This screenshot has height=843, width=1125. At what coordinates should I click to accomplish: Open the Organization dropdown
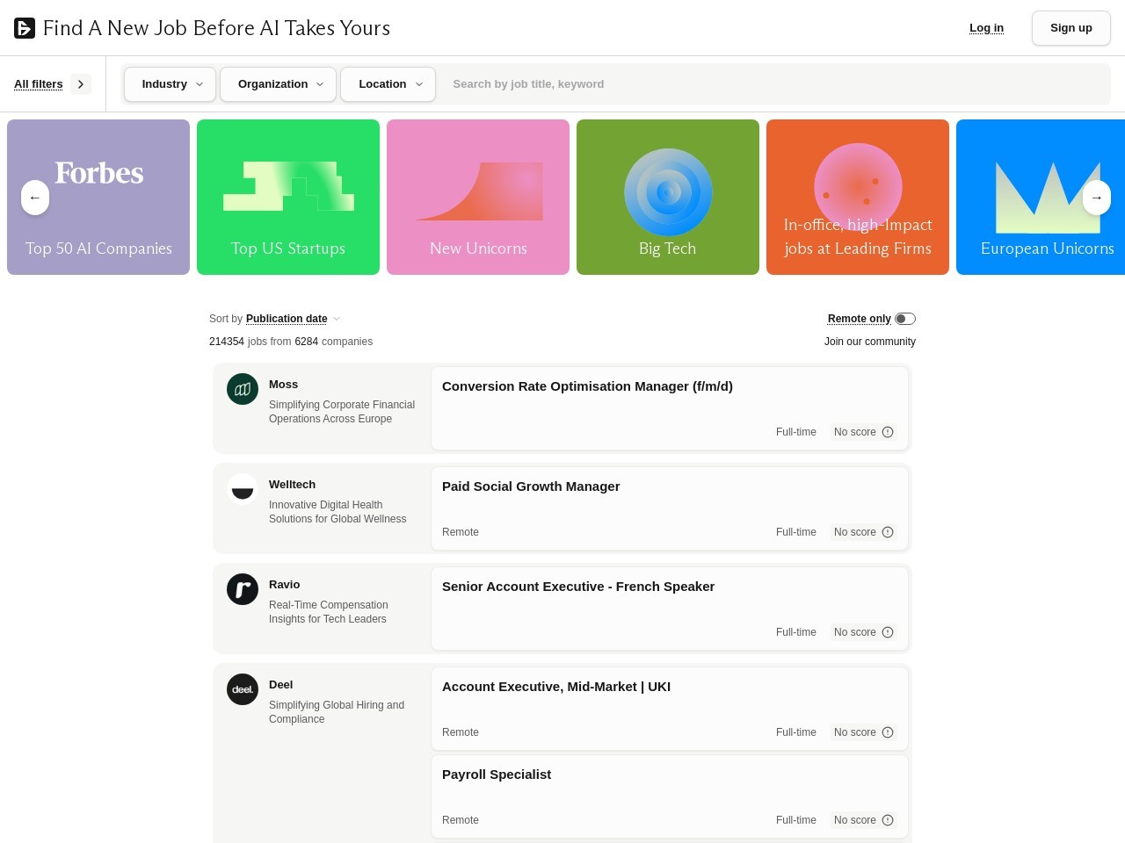278,84
